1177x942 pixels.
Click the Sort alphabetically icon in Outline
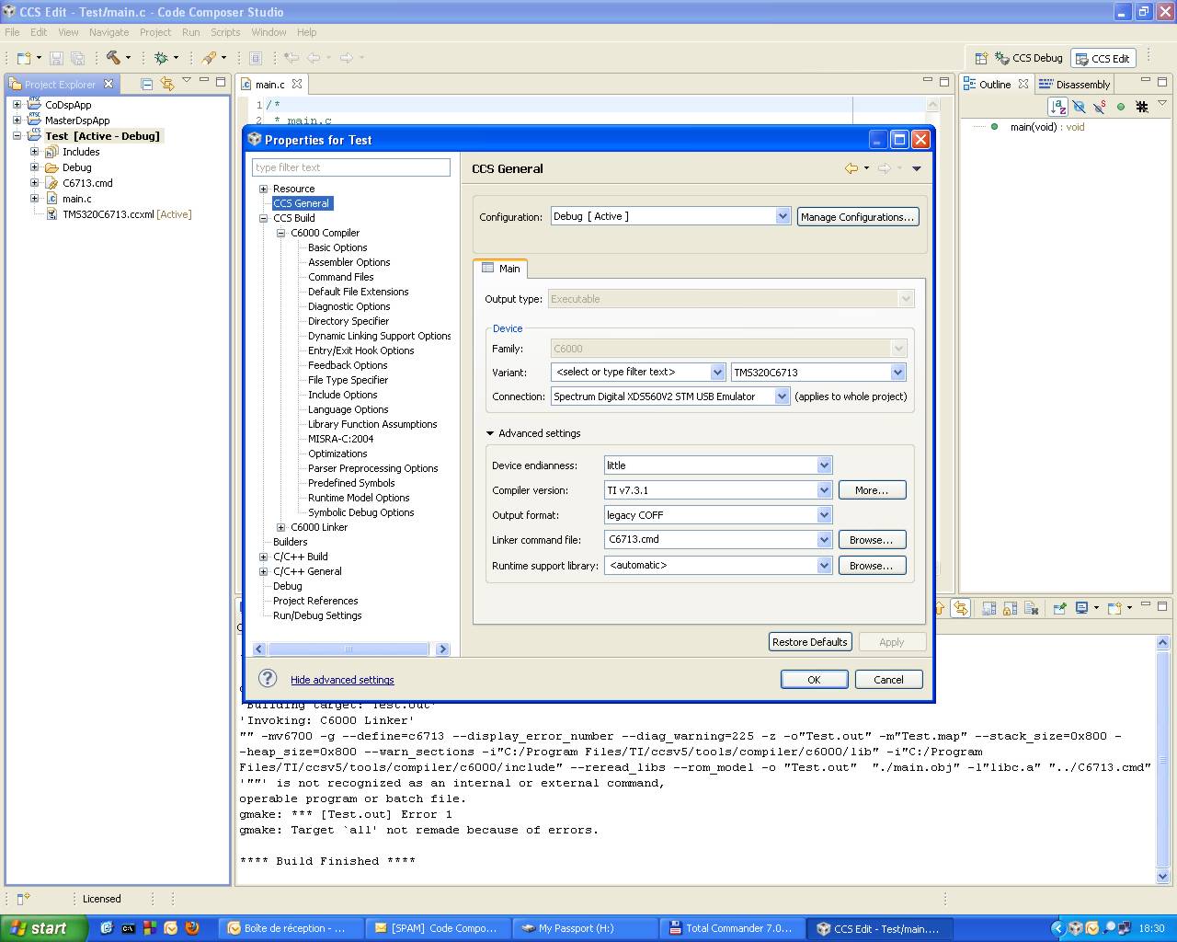click(1057, 107)
